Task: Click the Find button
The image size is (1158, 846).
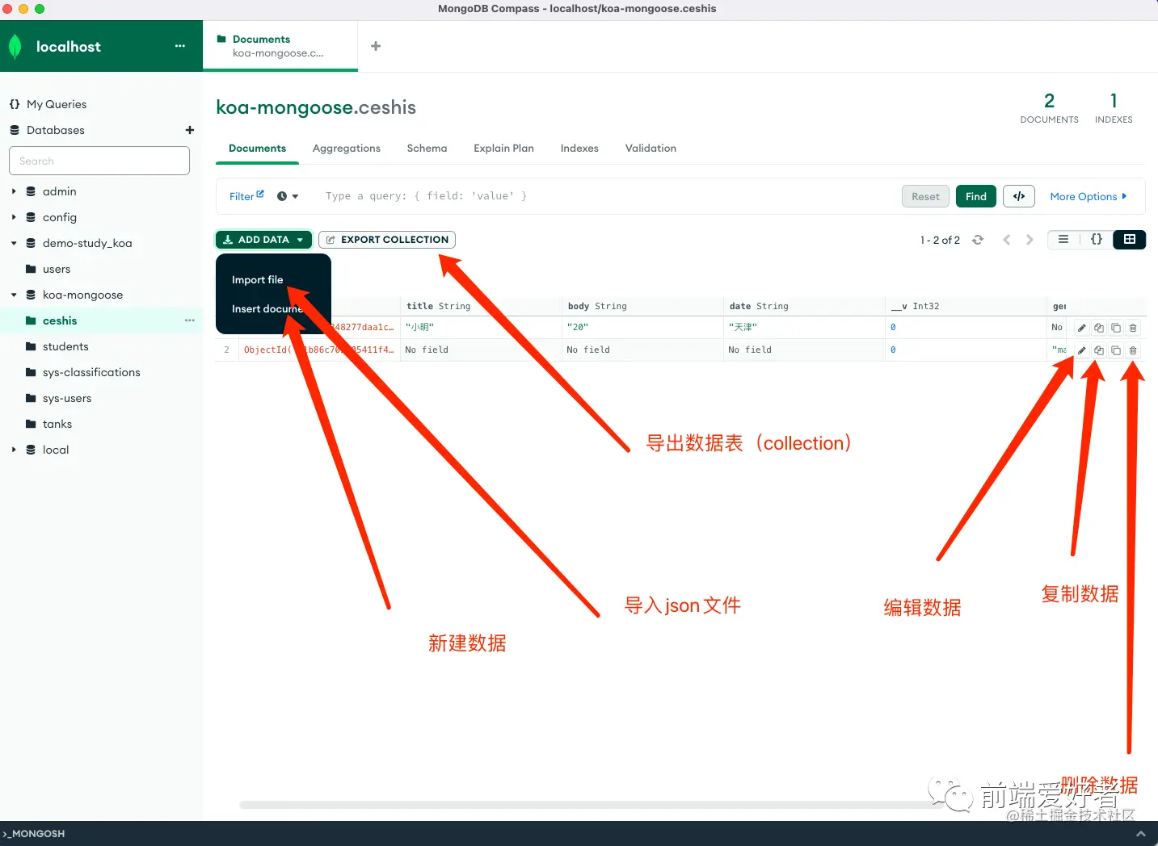Action: click(x=975, y=196)
